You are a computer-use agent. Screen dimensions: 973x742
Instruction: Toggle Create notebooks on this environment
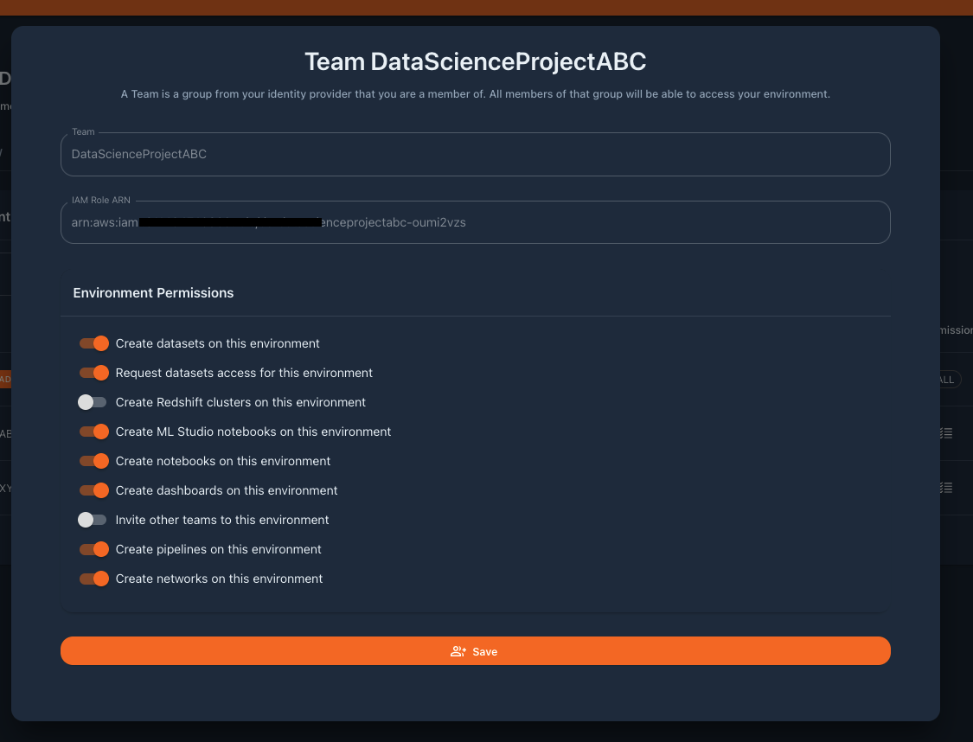(x=93, y=461)
